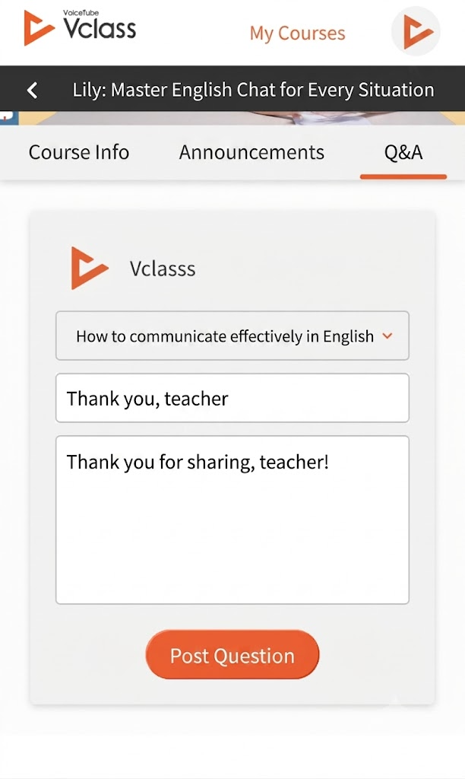Expand the lesson topic dropdown
Image resolution: width=465 pixels, height=779 pixels.
(x=232, y=335)
